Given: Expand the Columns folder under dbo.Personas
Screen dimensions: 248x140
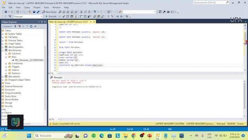Looking at the screenshot, I should point(6,54).
